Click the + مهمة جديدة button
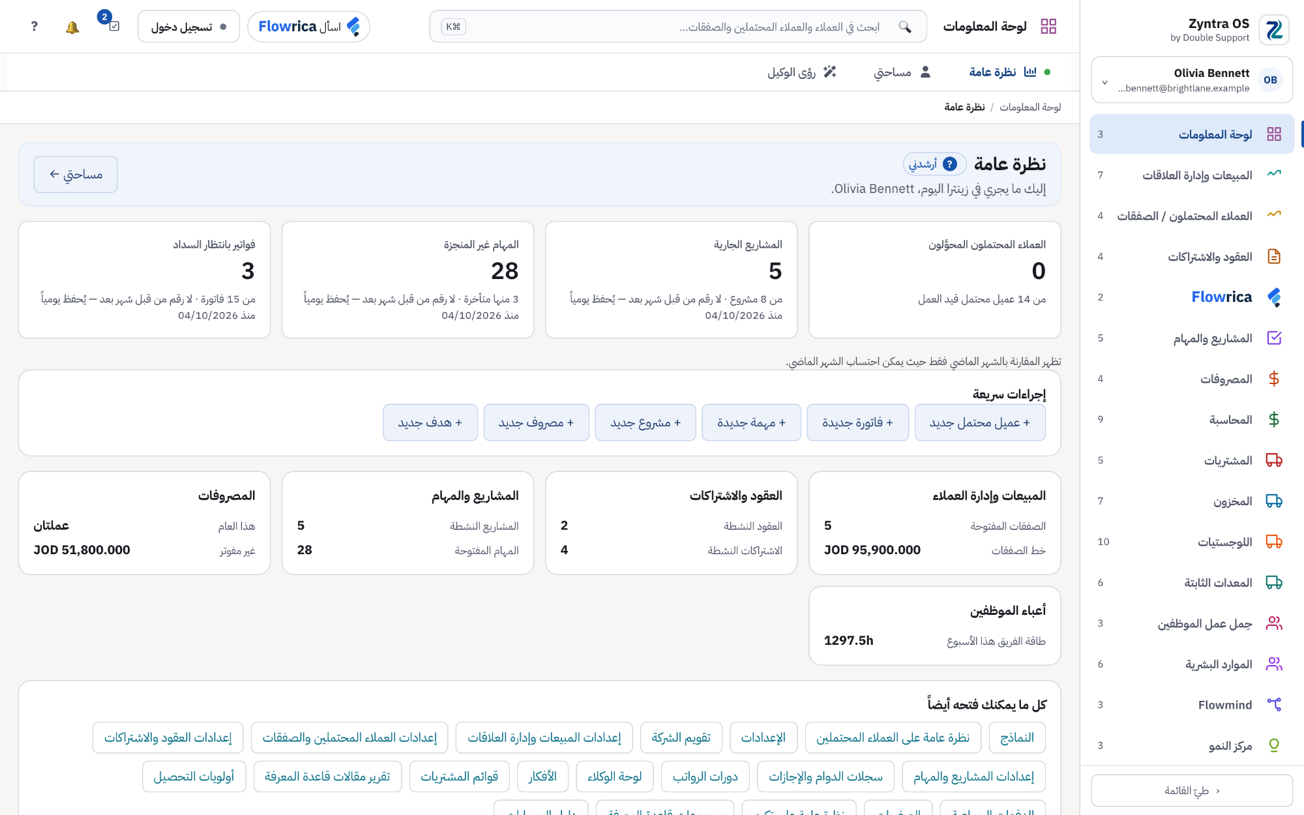Screen dimensions: 1304x815 coord(751,422)
